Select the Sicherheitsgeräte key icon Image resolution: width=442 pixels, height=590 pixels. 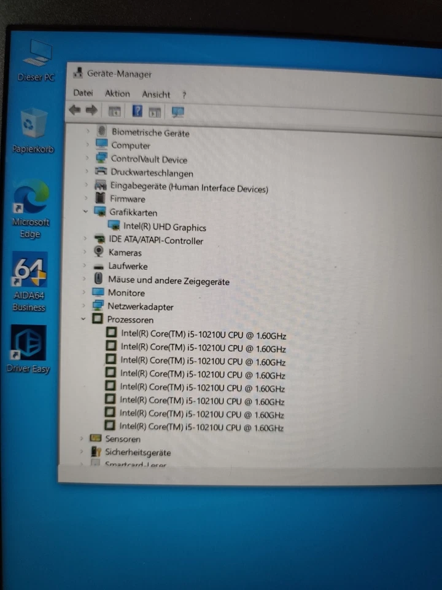click(x=96, y=452)
